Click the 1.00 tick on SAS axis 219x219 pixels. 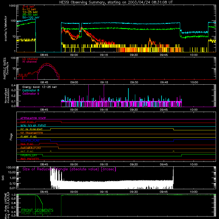click(x=13, y=178)
